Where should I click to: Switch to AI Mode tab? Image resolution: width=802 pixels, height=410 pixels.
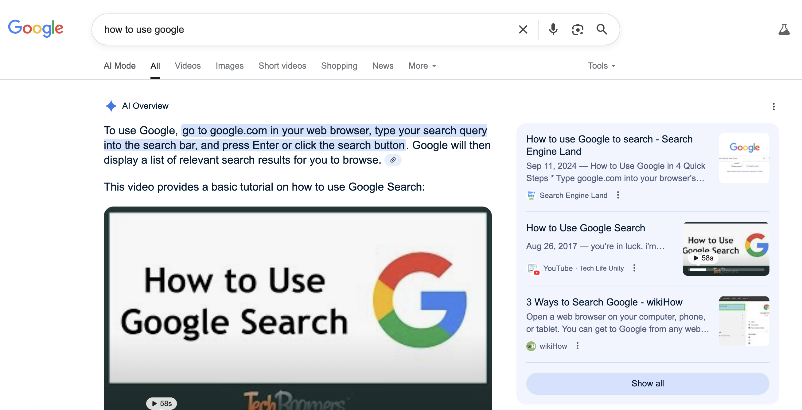[119, 66]
